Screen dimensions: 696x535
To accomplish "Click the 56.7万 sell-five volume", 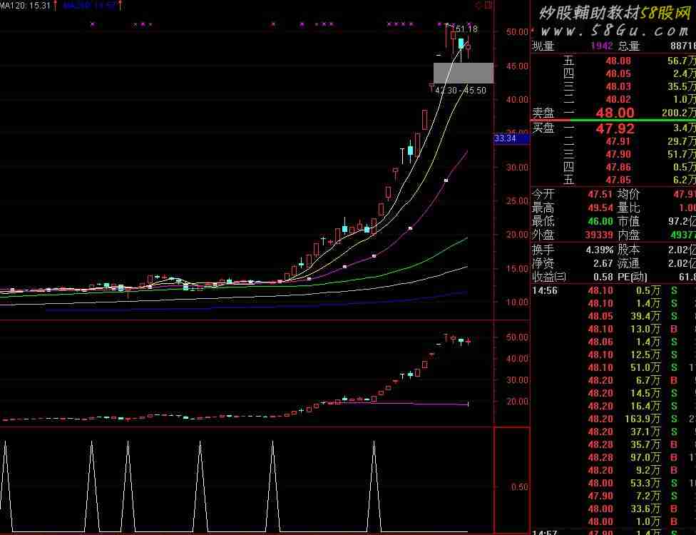I will 681,61.
